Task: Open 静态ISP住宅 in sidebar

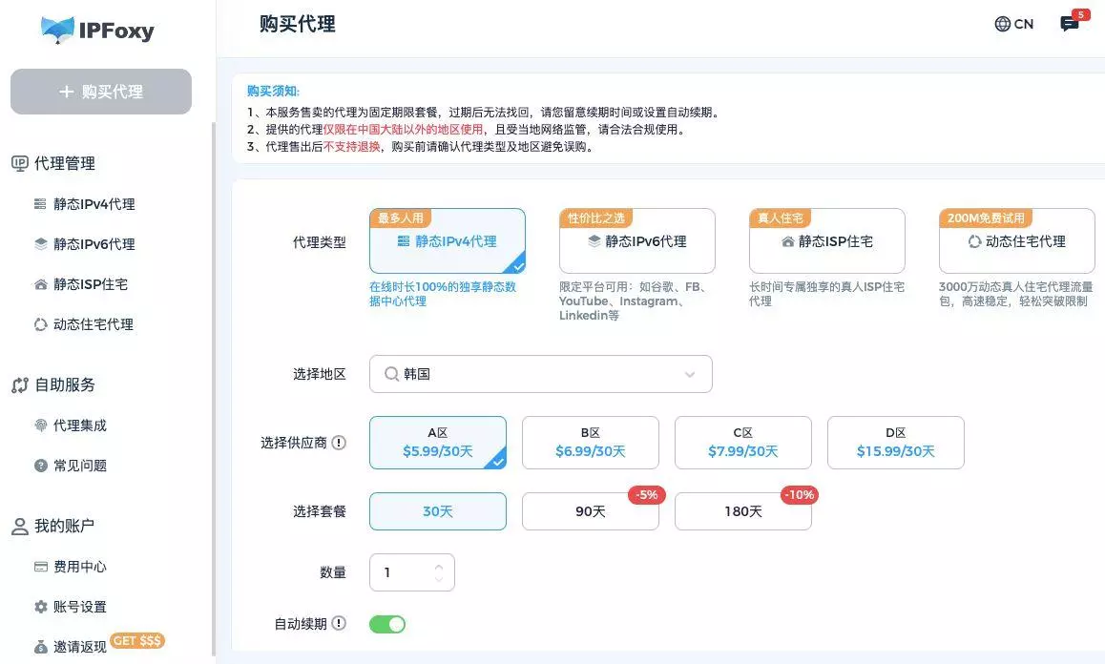Action: click(x=81, y=284)
